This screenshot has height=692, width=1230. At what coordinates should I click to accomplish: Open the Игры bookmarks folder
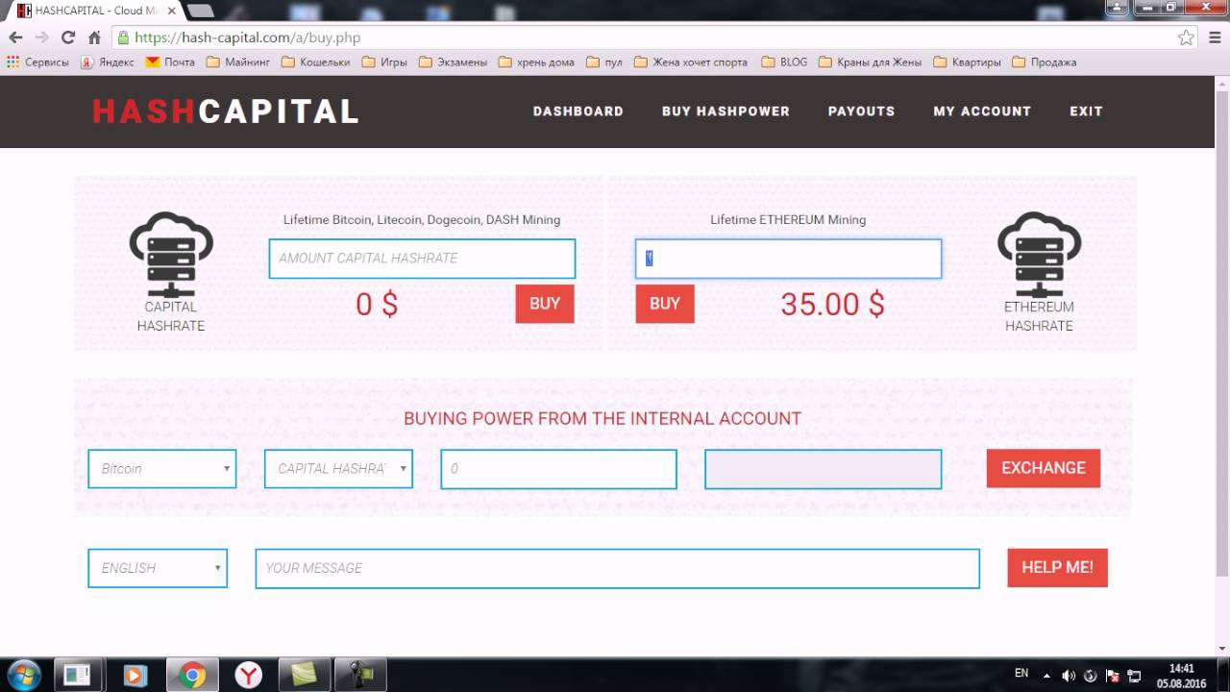click(384, 62)
